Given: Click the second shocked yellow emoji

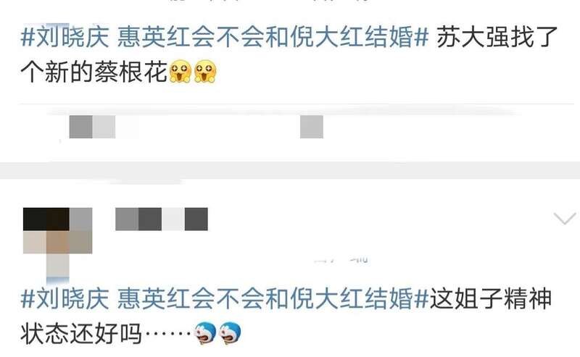Looking at the screenshot, I should 205,71.
